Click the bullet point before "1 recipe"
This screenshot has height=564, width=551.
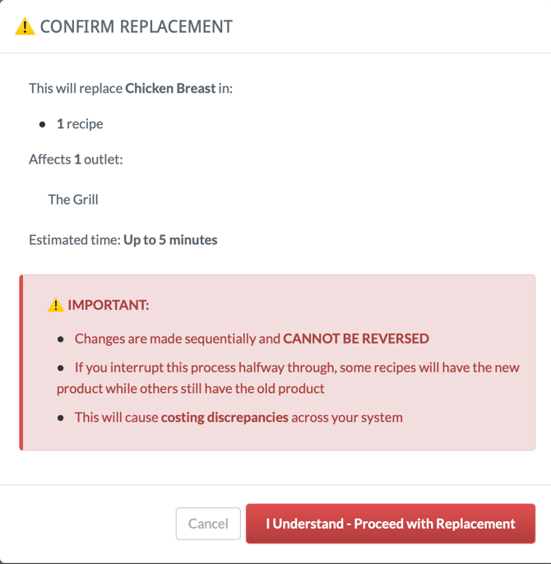tap(42, 124)
